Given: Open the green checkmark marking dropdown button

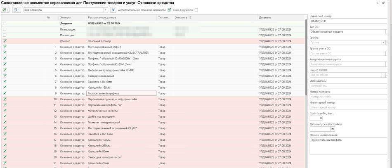Looking at the screenshot, I should pos(5,10).
